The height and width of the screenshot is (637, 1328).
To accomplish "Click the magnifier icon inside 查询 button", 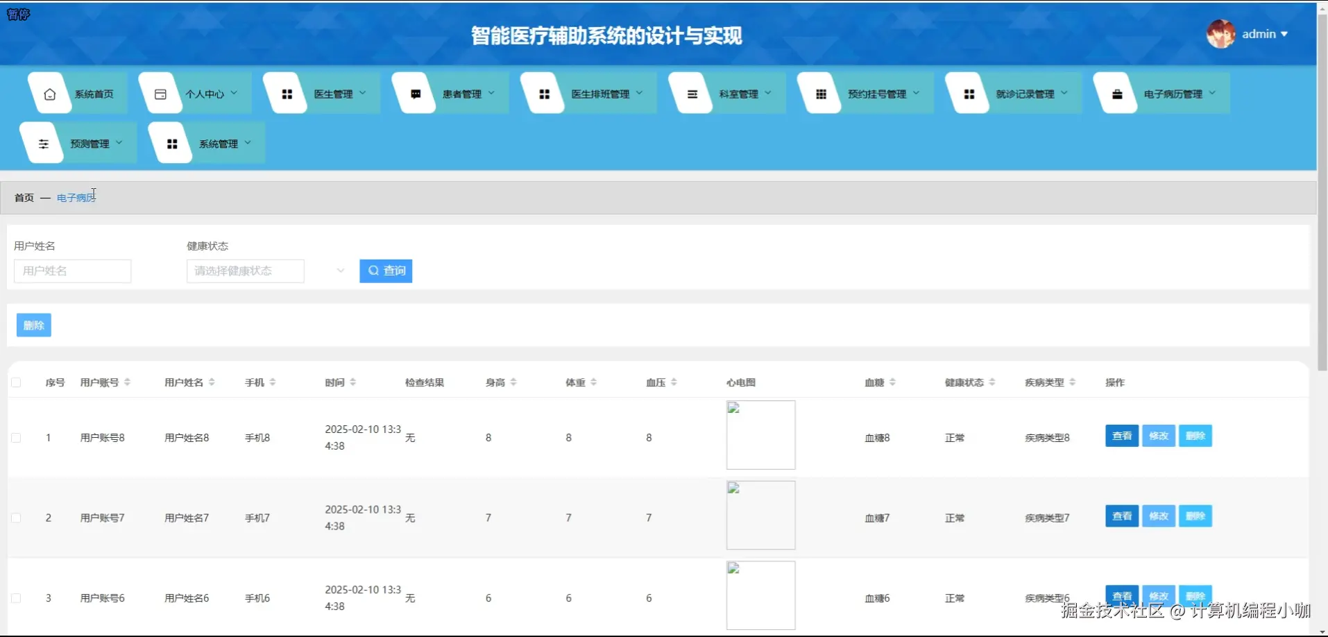I will coord(373,271).
